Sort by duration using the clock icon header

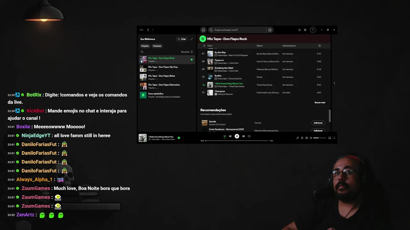319,46
